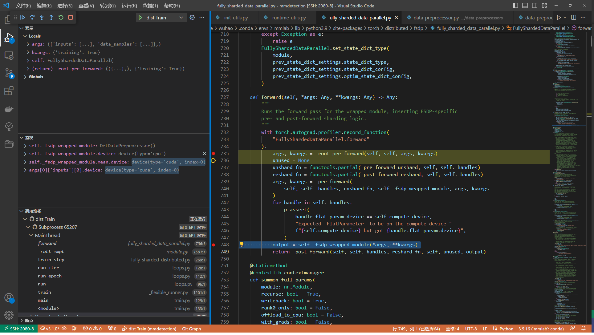The image size is (594, 335).
Task: Open the dist Train configuration dropdown
Action: tap(181, 18)
